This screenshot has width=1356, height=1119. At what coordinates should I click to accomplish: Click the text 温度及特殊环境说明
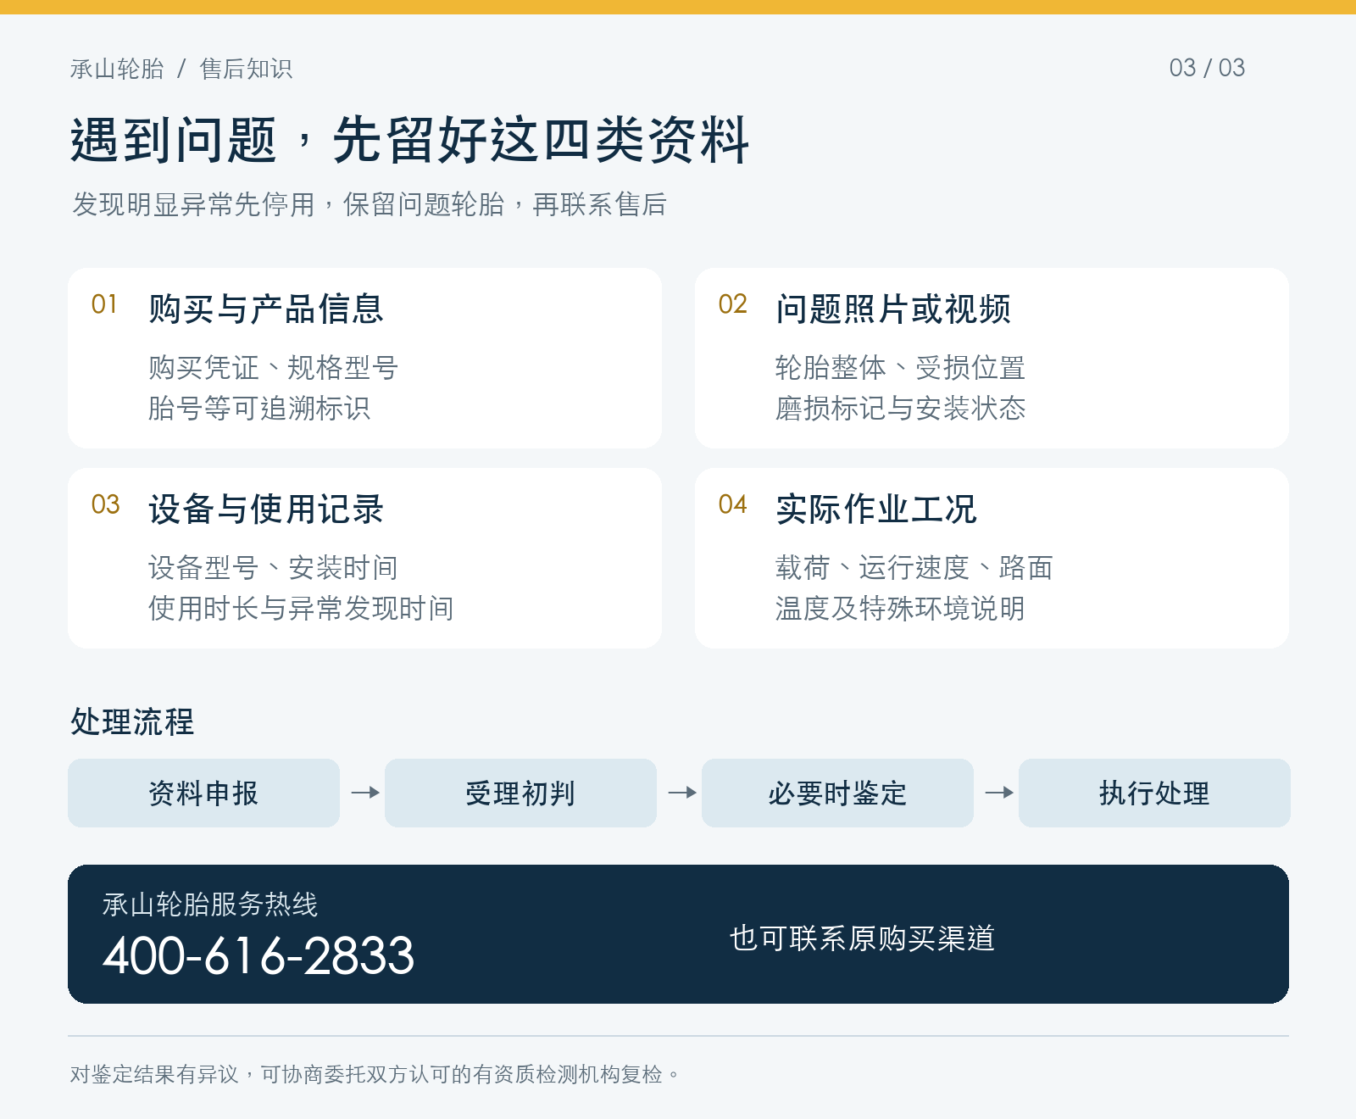[900, 609]
